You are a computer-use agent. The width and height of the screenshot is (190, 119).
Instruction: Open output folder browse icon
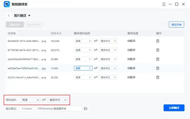click(x=85, y=109)
